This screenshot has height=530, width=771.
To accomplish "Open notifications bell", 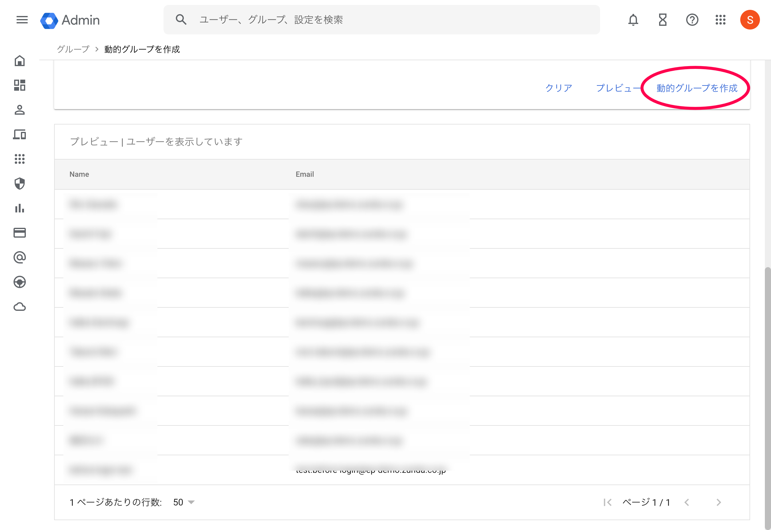I will (x=633, y=20).
